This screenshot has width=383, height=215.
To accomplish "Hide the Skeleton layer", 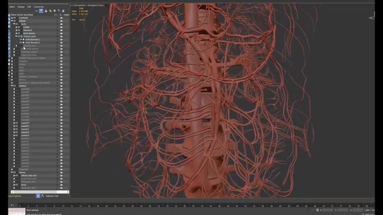I will click(14, 86).
